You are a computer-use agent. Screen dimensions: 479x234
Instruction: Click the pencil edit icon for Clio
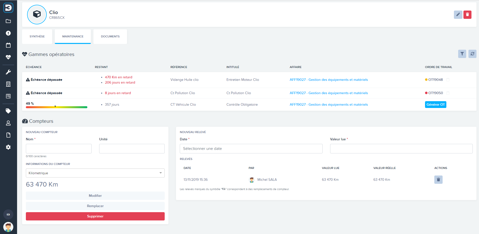(458, 15)
